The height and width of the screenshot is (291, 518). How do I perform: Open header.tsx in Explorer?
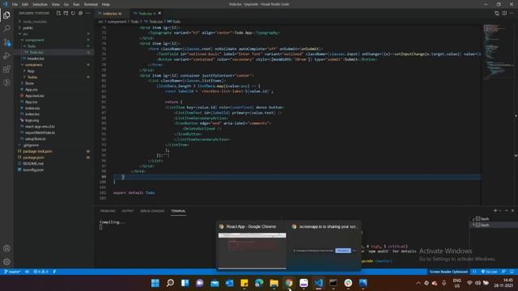[36, 59]
